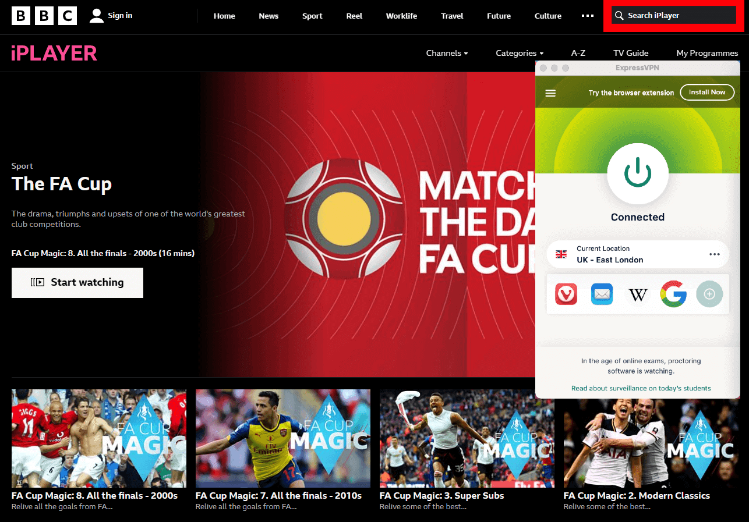Click the search magnifier icon
This screenshot has height=522, width=749.
pyautogui.click(x=620, y=16)
